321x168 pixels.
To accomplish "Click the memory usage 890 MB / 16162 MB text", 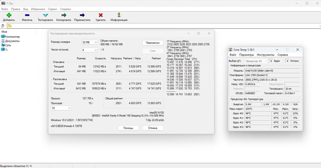I will [112, 44].
